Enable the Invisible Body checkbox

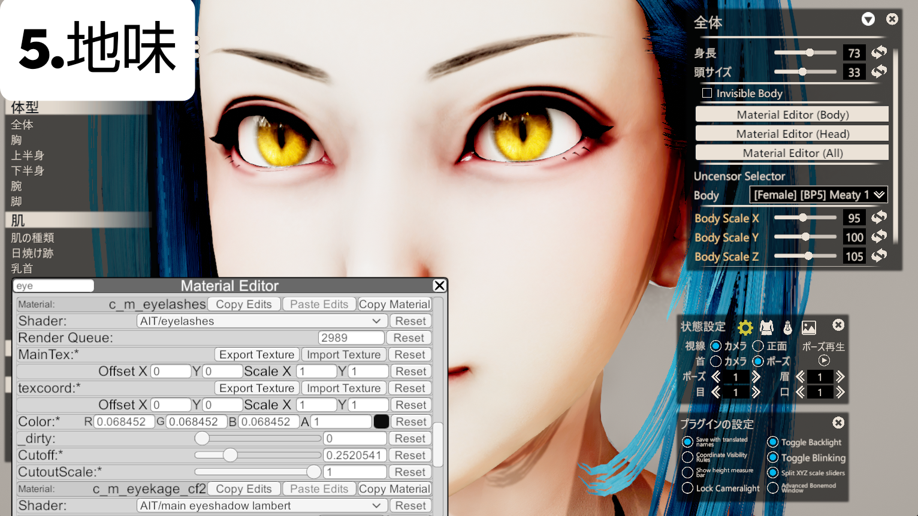pyautogui.click(x=707, y=93)
